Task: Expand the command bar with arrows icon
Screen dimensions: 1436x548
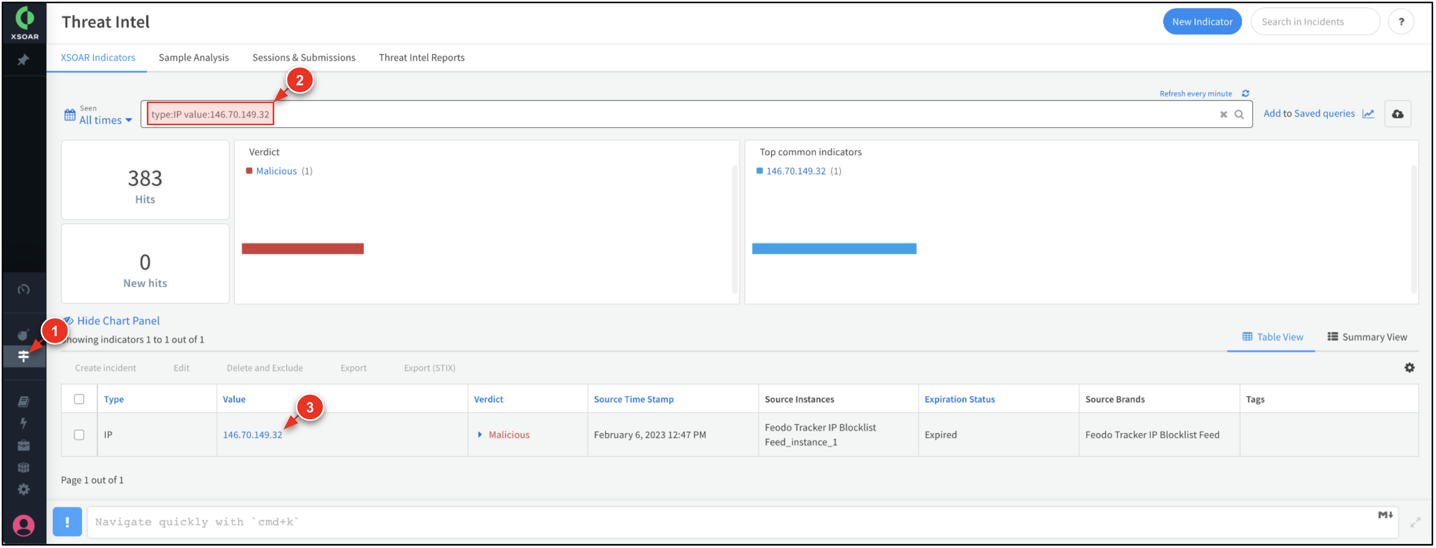Action: (1416, 523)
